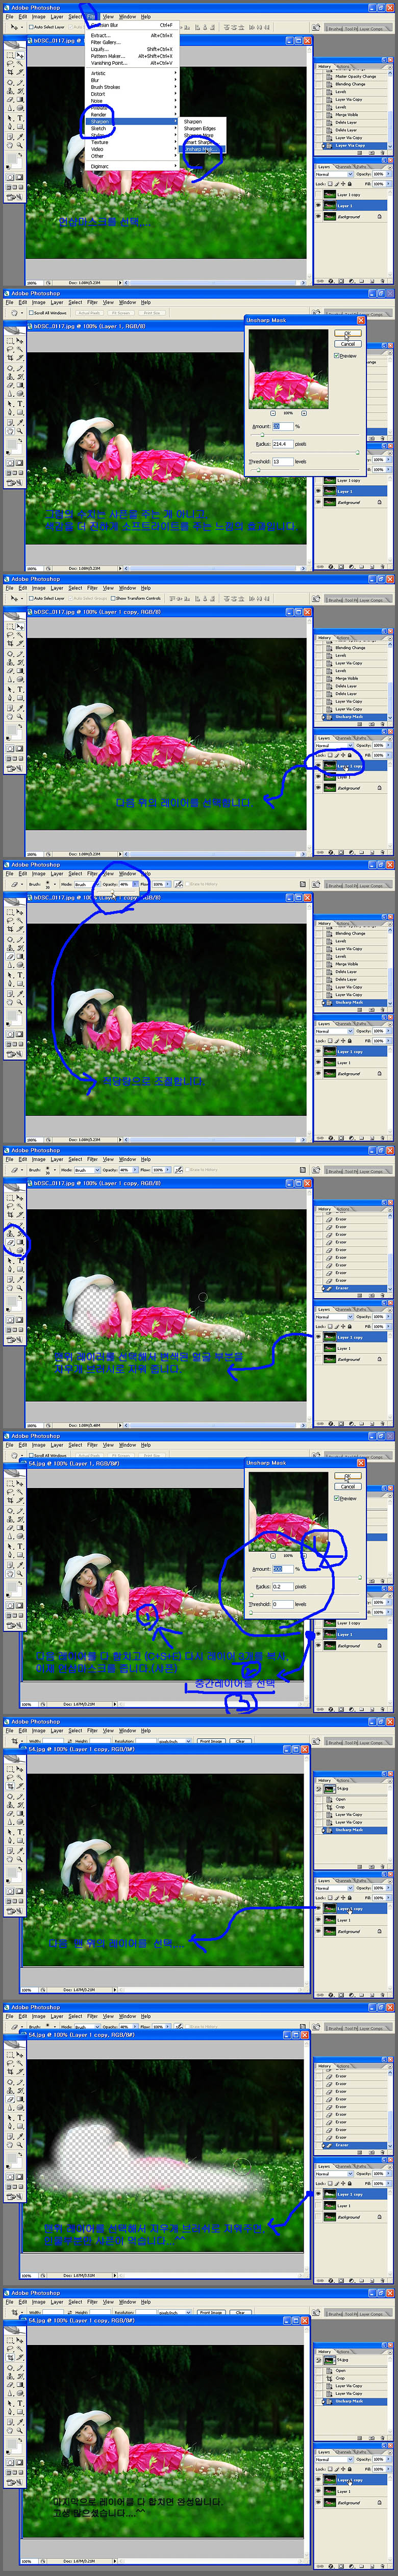Open Brush preset picker beside eraser Opacity 40%

click(54, 884)
